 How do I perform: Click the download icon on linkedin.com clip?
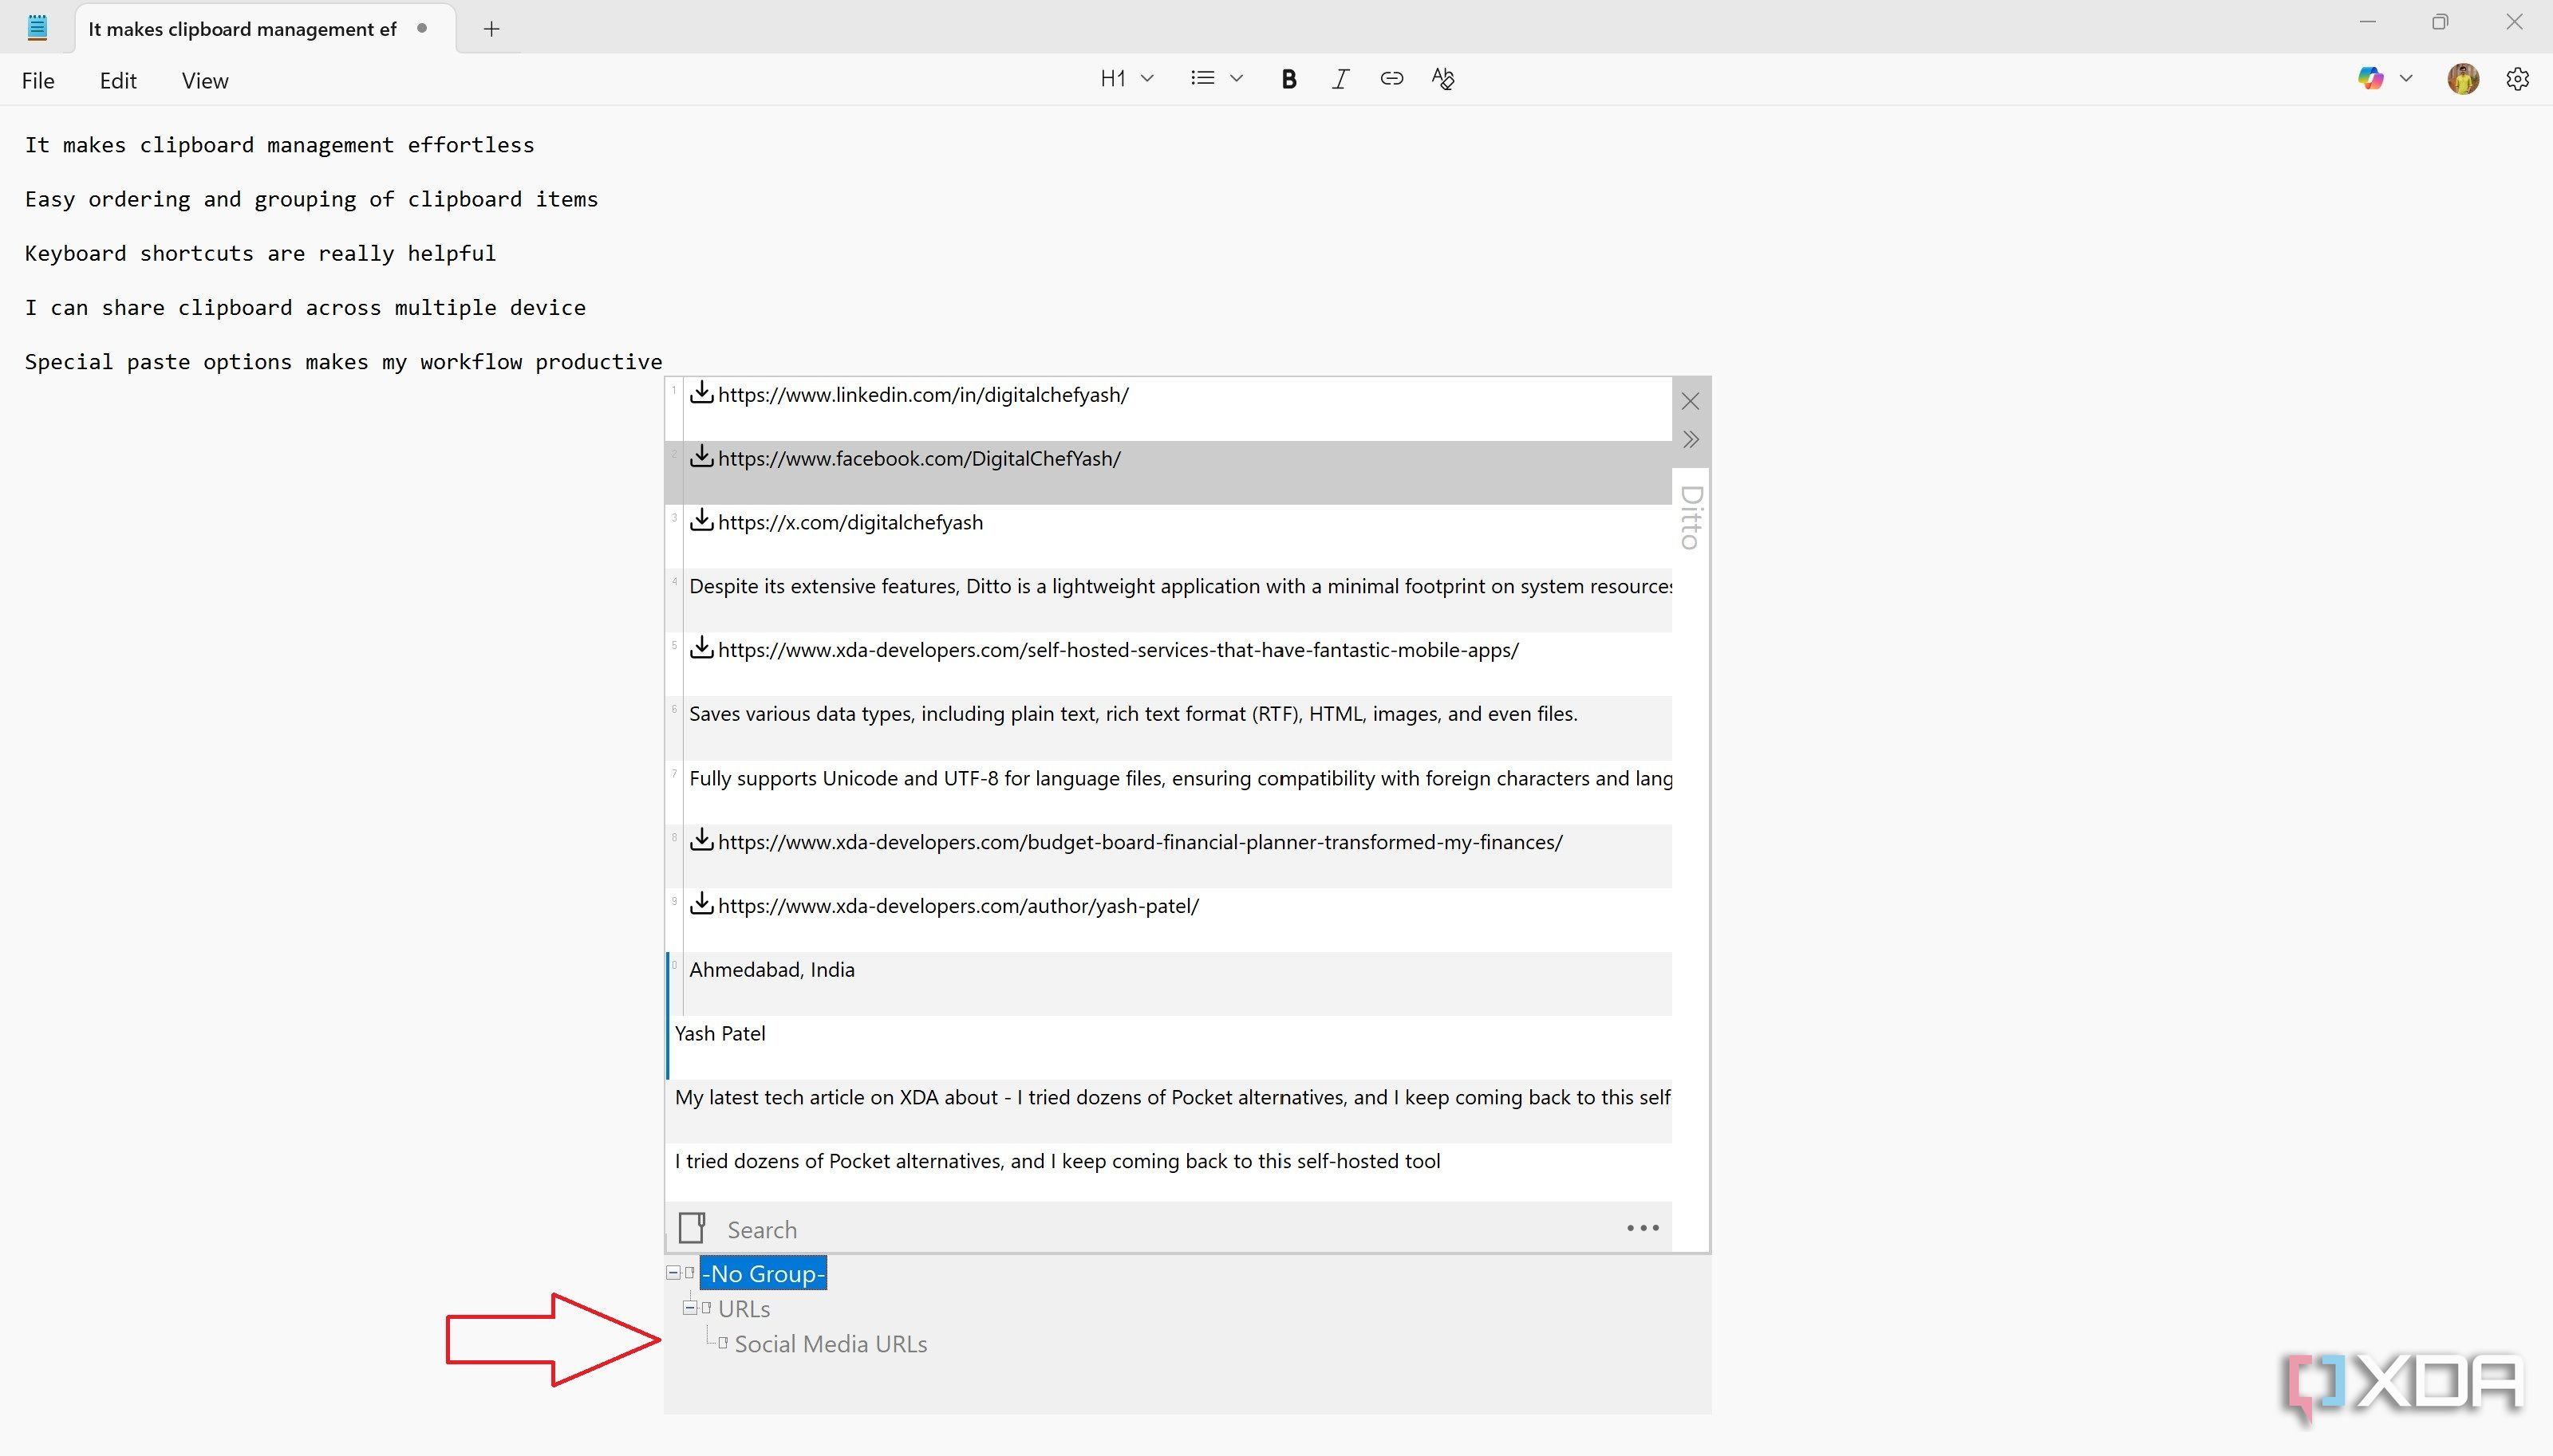coord(701,392)
